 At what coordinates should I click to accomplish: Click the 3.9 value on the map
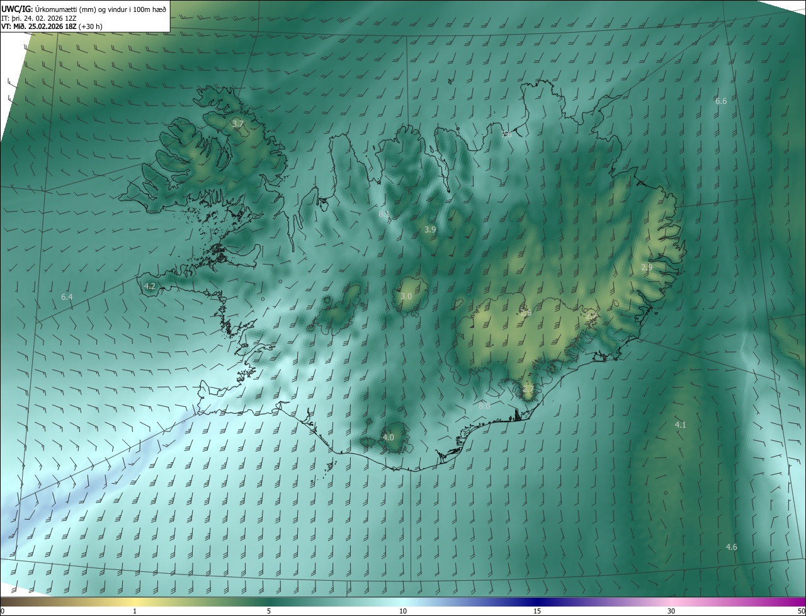[x=430, y=230]
